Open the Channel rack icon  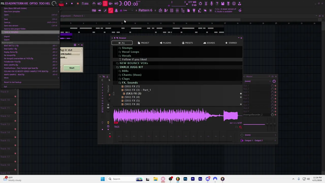(171, 10)
